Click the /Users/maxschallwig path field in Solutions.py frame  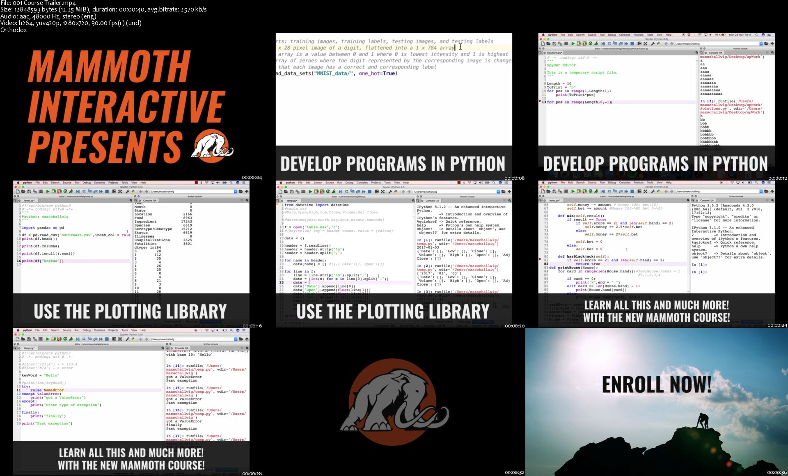(x=717, y=43)
